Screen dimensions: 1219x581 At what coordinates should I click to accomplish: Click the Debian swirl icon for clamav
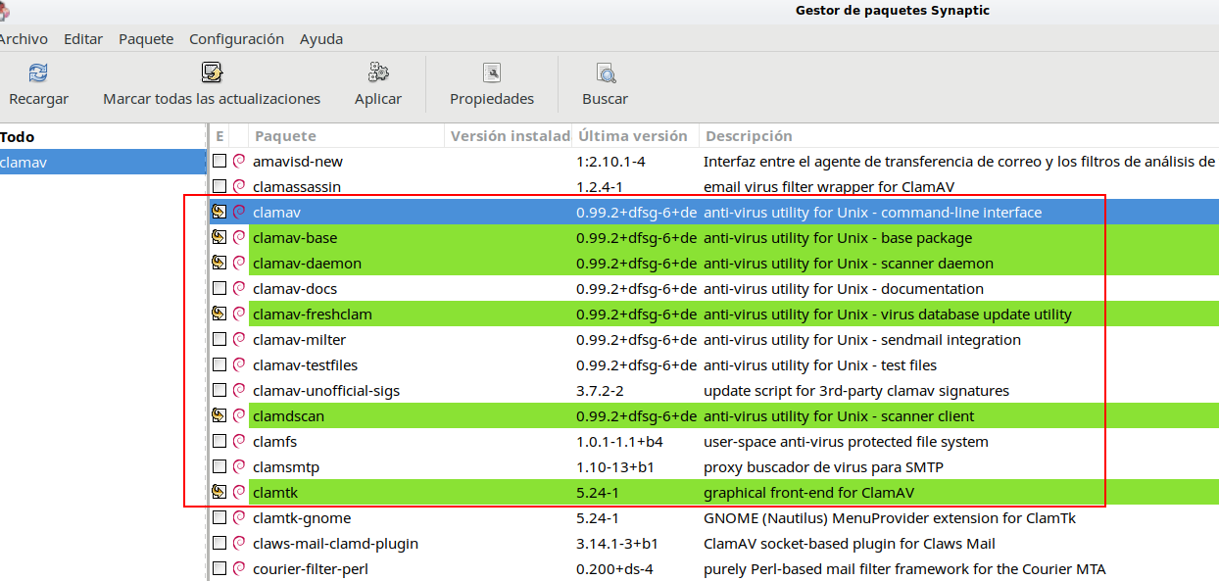[239, 212]
